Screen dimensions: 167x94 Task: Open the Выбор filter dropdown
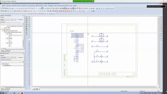[x=7, y=20]
